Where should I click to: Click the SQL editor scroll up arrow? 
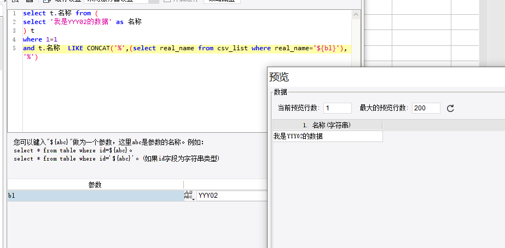point(356,14)
